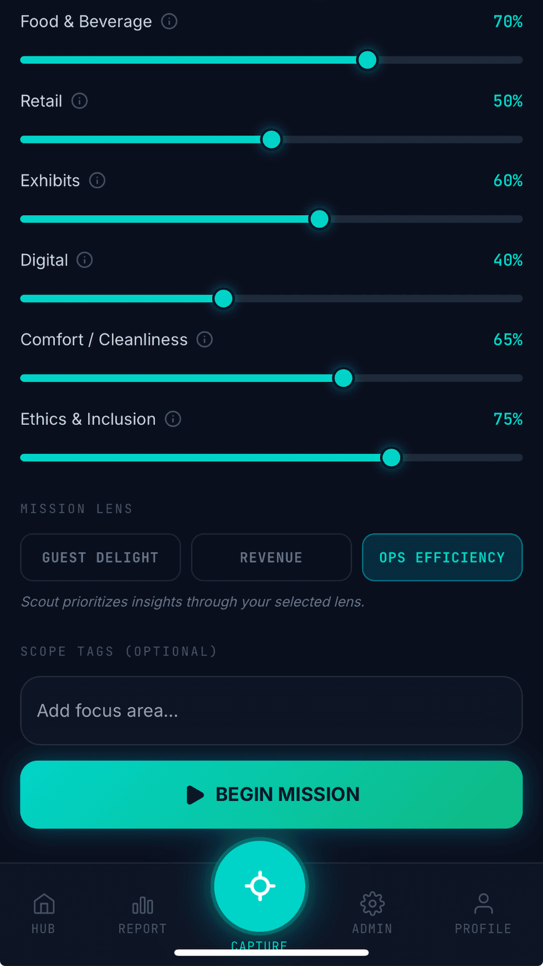Go to Hub via the home icon

pyautogui.click(x=44, y=913)
